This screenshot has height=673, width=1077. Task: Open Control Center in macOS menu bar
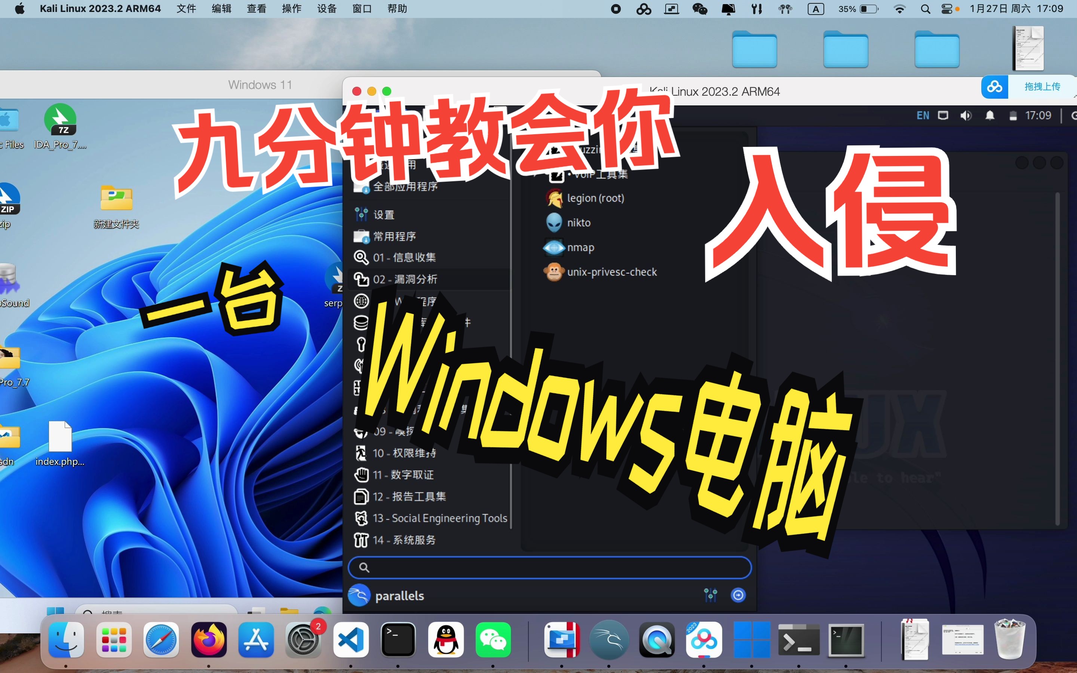click(x=946, y=9)
